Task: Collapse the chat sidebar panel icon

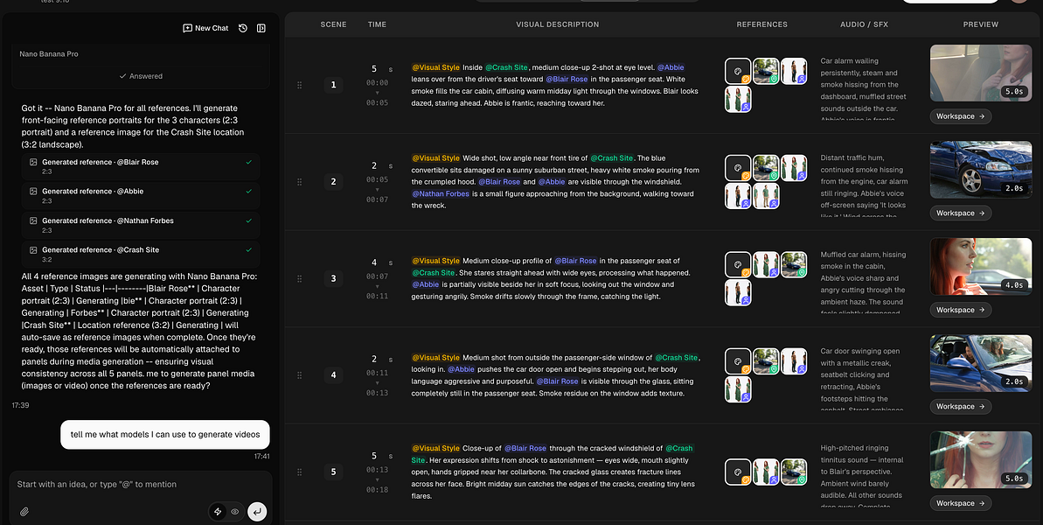Action: (x=261, y=28)
